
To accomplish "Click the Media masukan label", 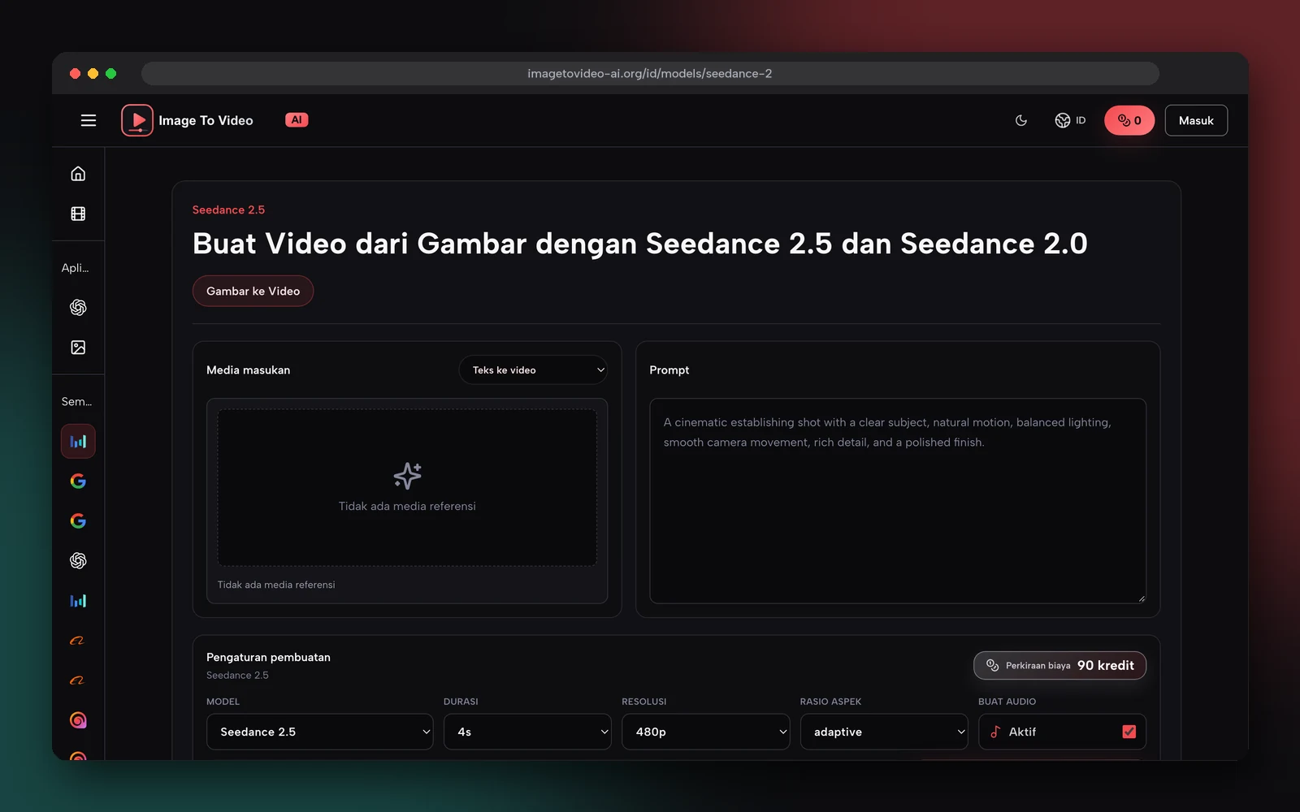I will click(x=248, y=369).
